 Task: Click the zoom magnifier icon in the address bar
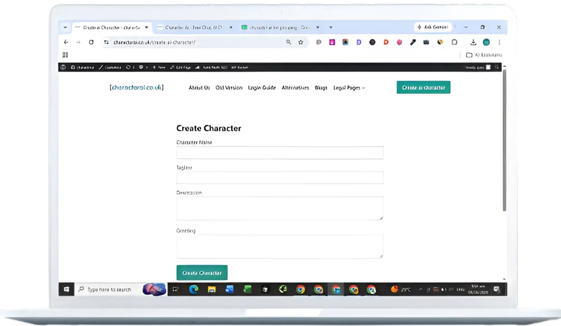[288, 42]
